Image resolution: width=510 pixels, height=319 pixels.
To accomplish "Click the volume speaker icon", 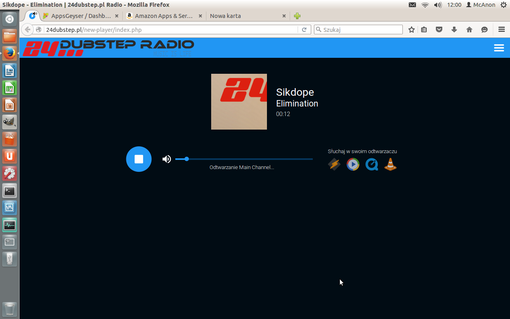I will 167,159.
